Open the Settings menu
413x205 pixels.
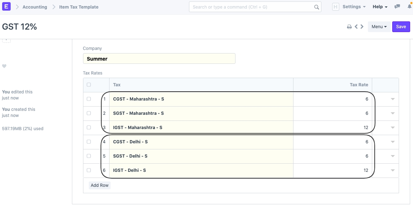pyautogui.click(x=354, y=7)
